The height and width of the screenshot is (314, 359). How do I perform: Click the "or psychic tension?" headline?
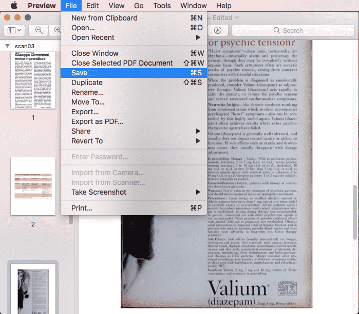(251, 43)
